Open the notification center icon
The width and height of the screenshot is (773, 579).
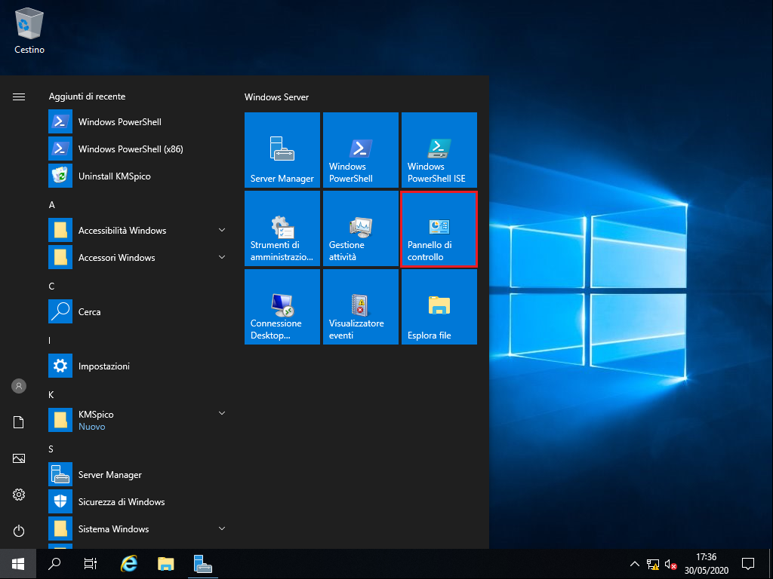click(x=748, y=564)
